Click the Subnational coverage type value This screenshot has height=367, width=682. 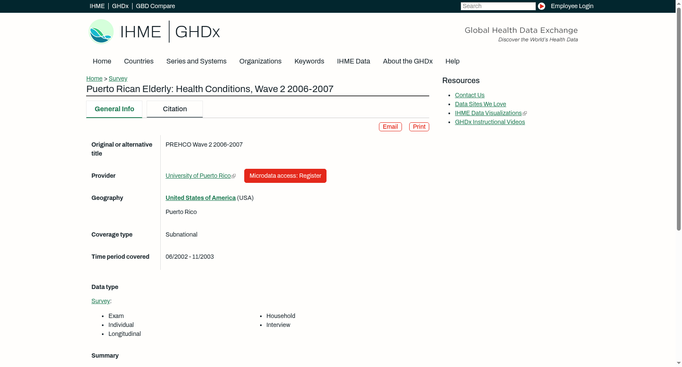tap(182, 234)
